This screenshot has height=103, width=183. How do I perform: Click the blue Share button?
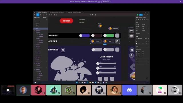(141, 15)
